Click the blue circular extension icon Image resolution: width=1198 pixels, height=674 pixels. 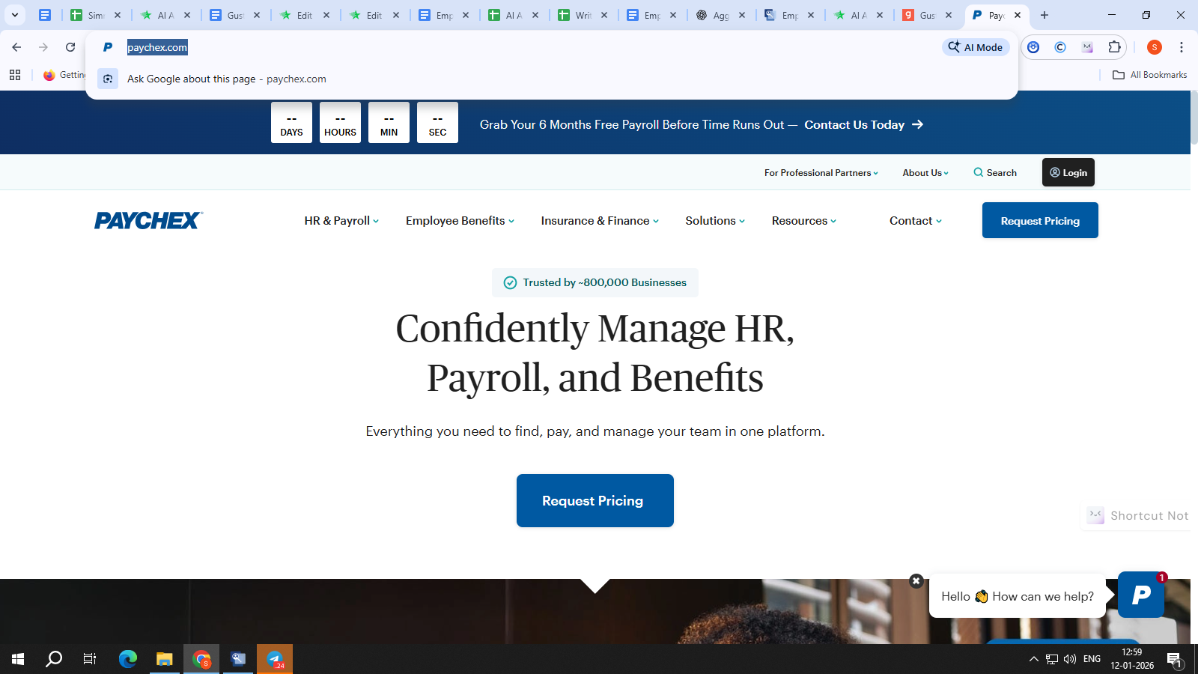[x=1033, y=47]
